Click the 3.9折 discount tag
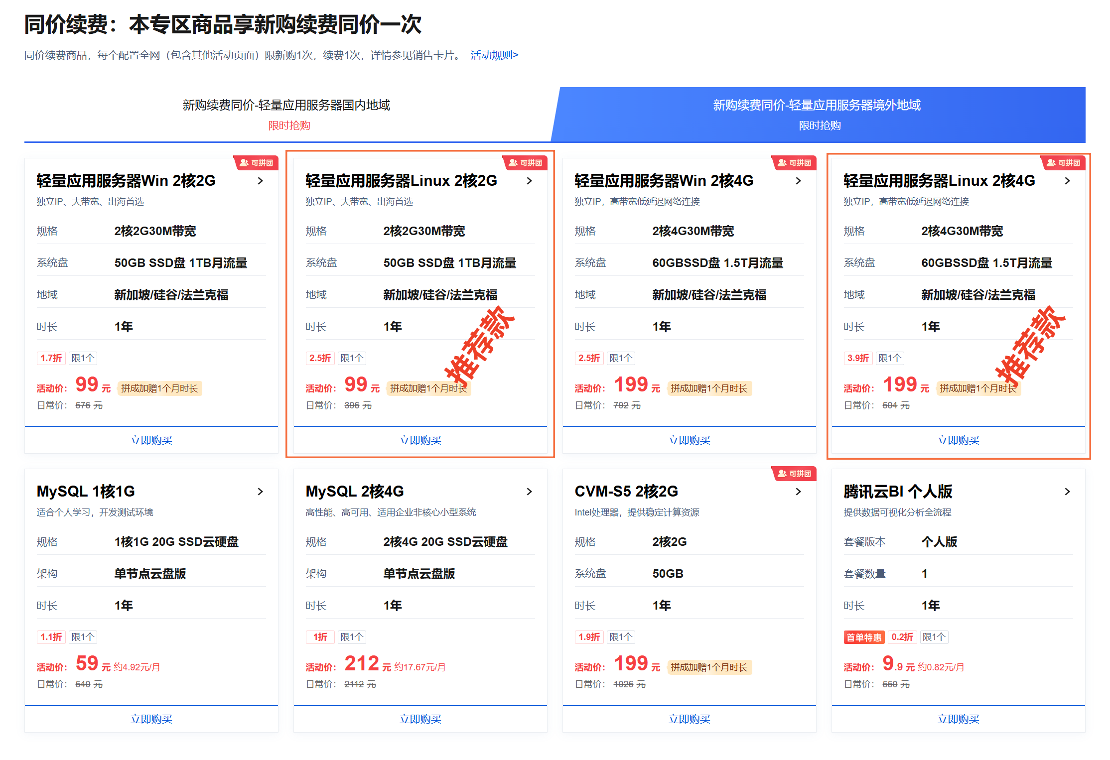Screen dimensions: 1110x760 click(x=858, y=358)
